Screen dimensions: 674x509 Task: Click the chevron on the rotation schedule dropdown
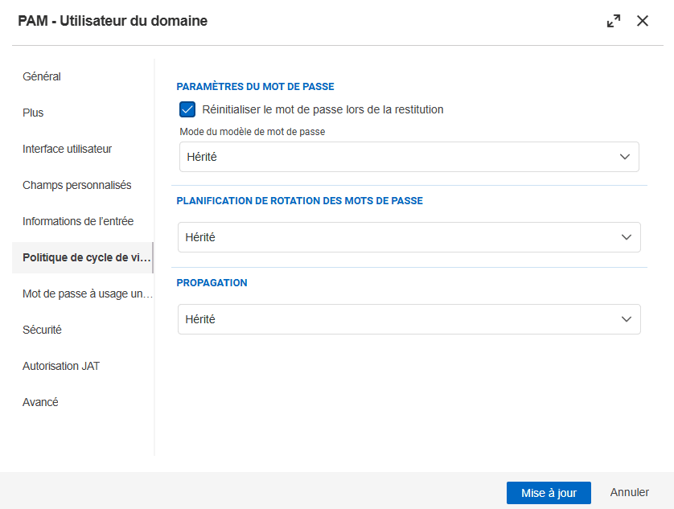[x=626, y=237]
